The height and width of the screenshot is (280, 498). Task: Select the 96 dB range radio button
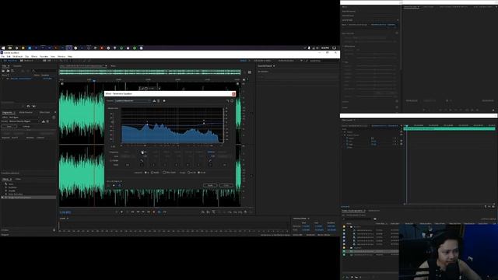click(199, 173)
